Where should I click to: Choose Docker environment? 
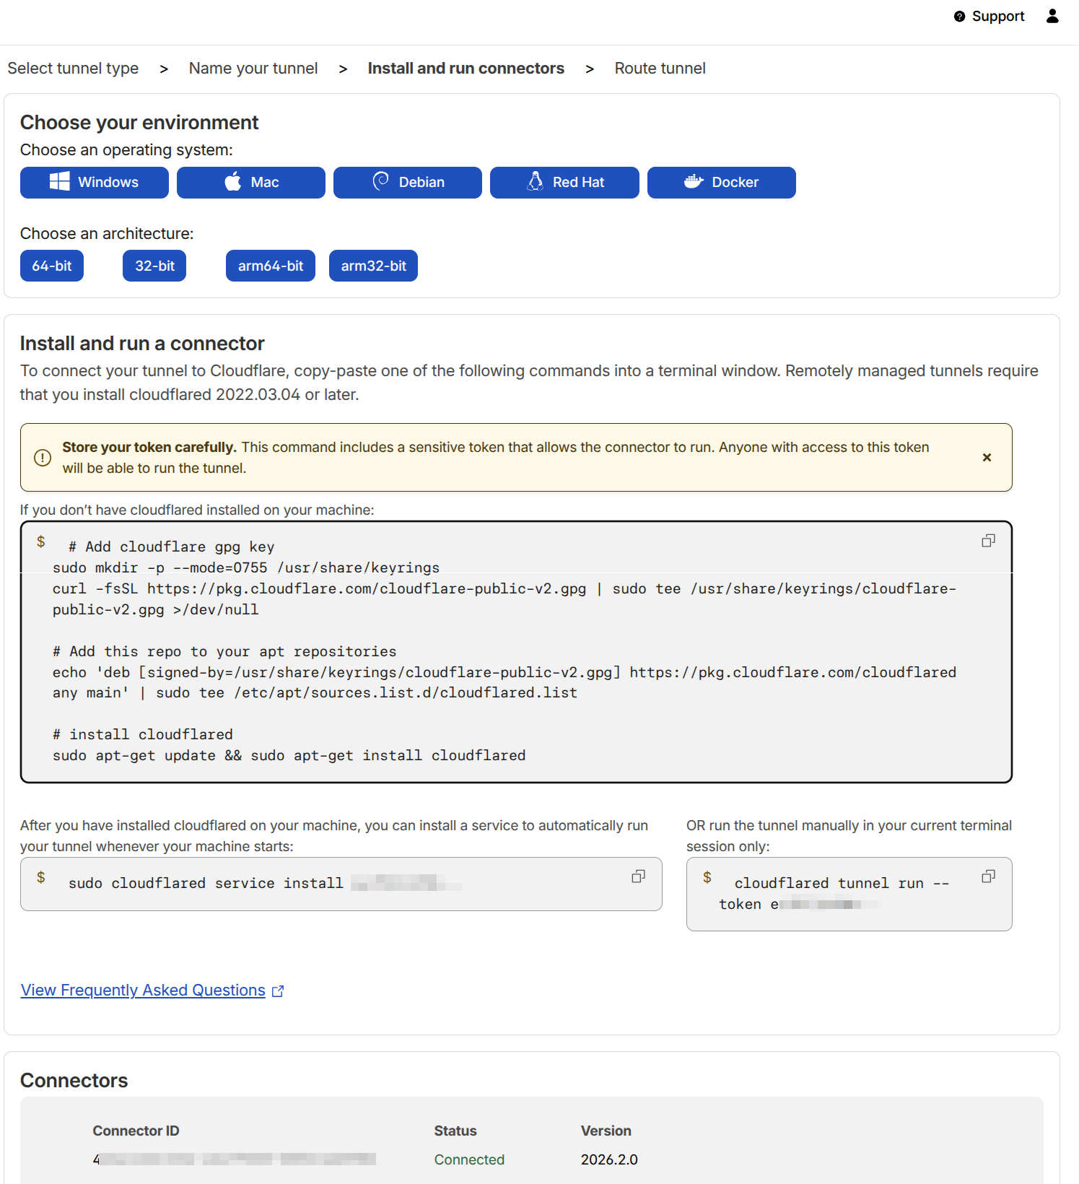[x=721, y=183]
